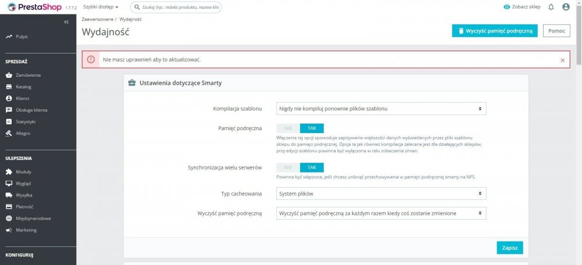Open Katalog in the sidebar menu
The width and height of the screenshot is (582, 265).
point(24,87)
